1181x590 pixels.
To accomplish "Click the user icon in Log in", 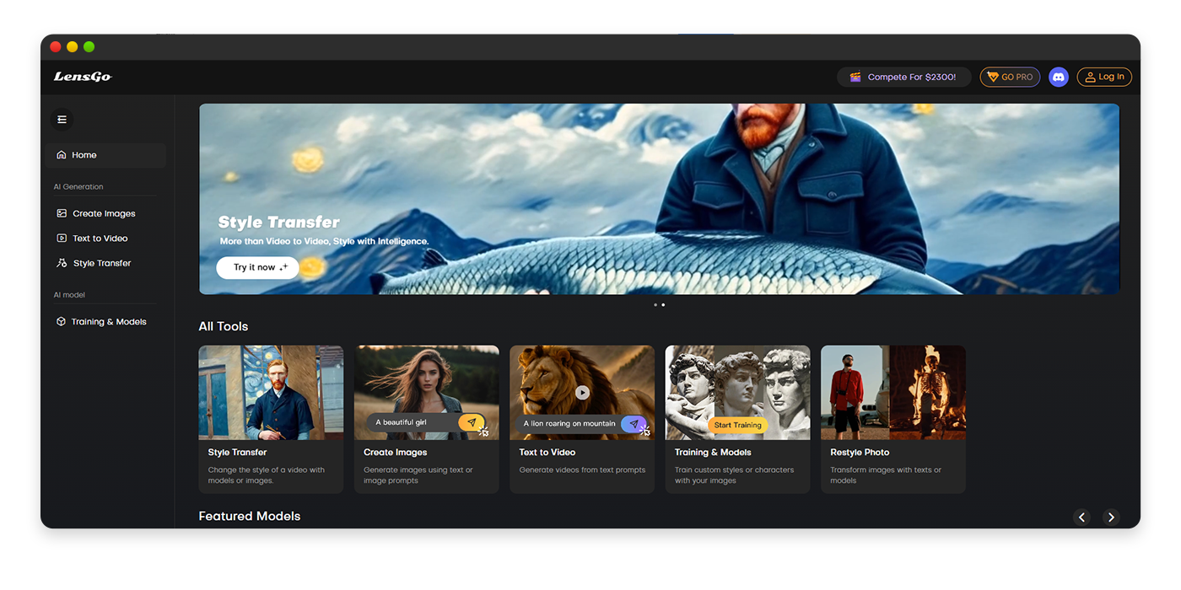I will pos(1091,77).
